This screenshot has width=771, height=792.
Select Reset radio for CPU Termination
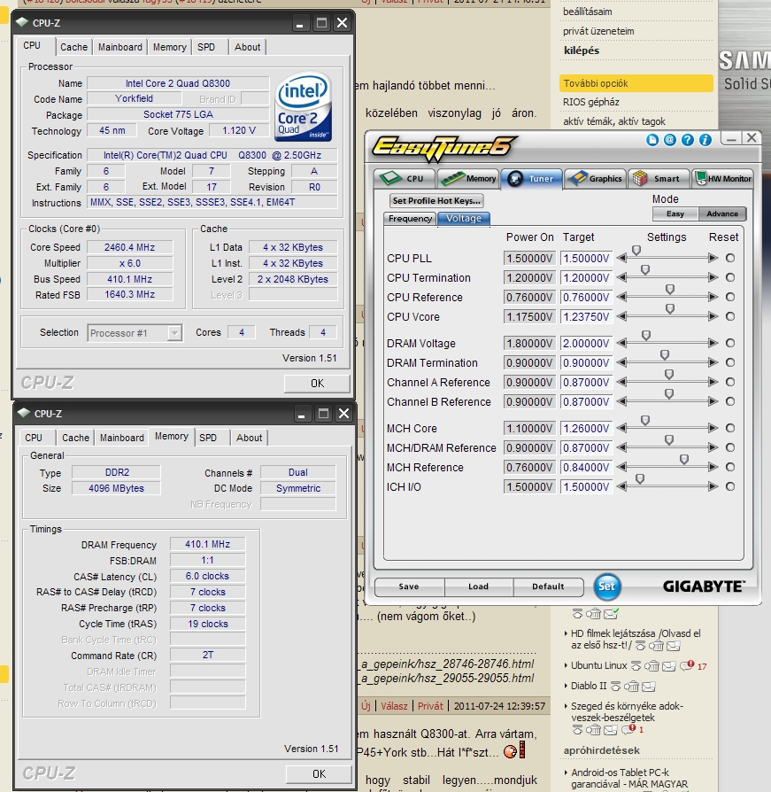730,277
